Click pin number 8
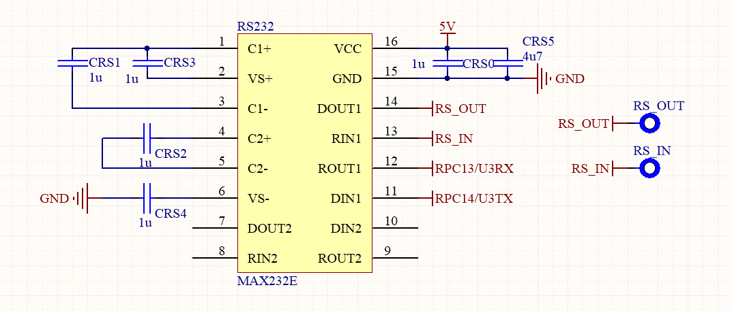 [222, 251]
